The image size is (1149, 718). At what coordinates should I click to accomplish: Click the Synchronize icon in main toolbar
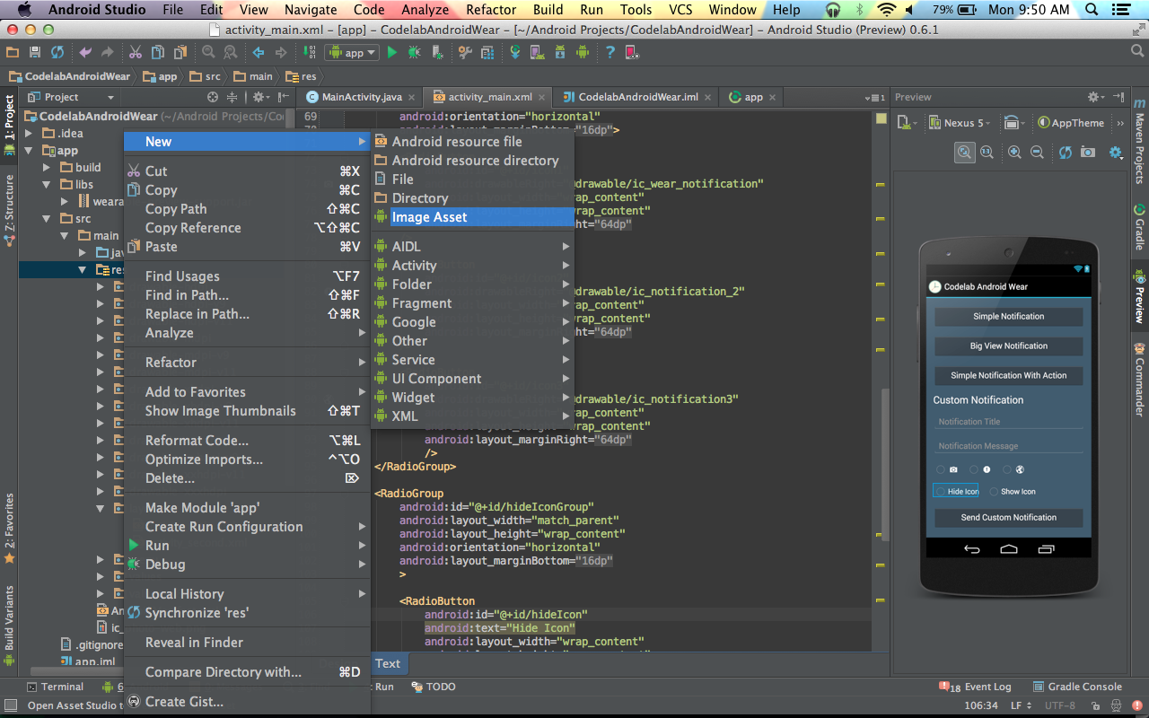[57, 53]
